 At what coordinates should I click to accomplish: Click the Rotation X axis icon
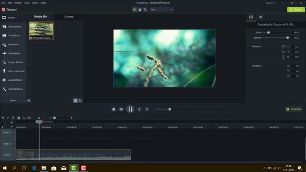click(x=283, y=57)
